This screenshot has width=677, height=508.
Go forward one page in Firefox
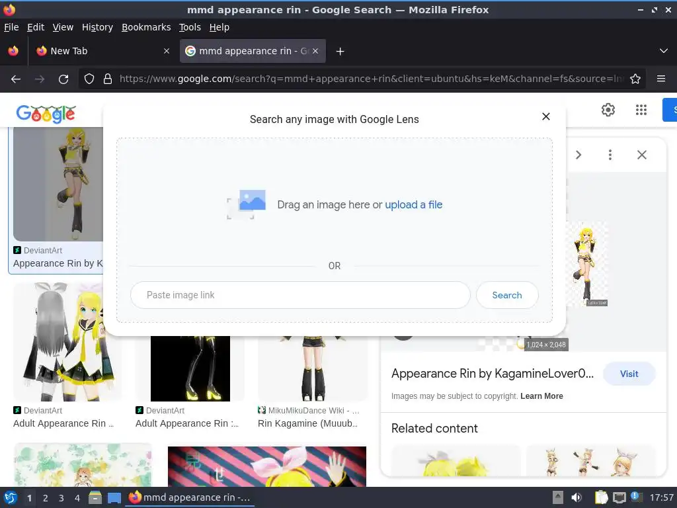click(40, 79)
